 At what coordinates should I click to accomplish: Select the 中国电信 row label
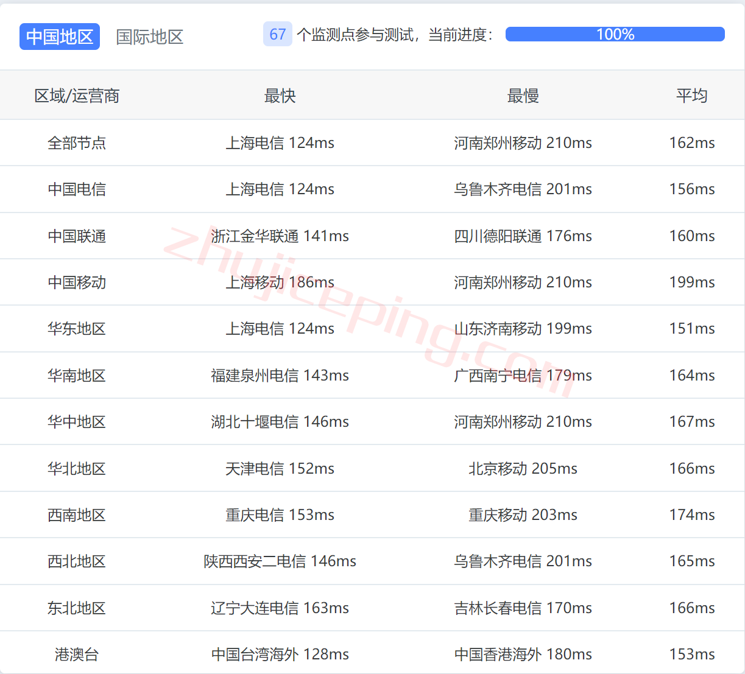click(x=77, y=189)
